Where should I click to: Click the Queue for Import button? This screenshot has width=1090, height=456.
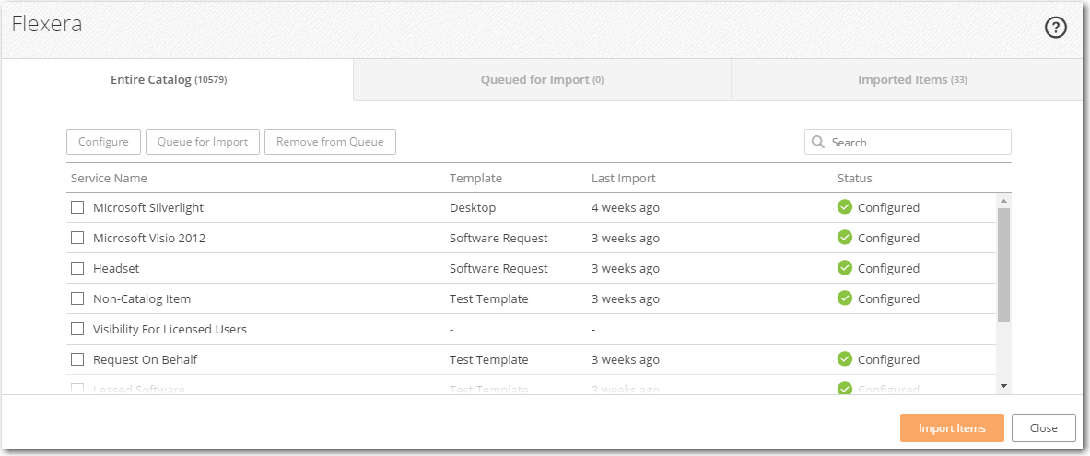coord(203,142)
